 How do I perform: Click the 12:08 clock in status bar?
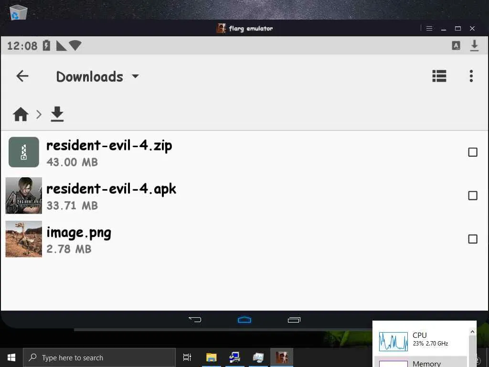pos(22,46)
